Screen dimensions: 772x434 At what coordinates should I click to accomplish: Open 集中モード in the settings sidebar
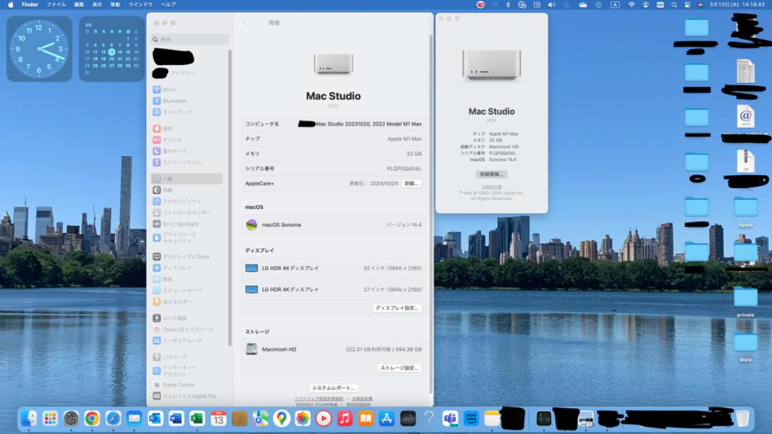point(170,152)
